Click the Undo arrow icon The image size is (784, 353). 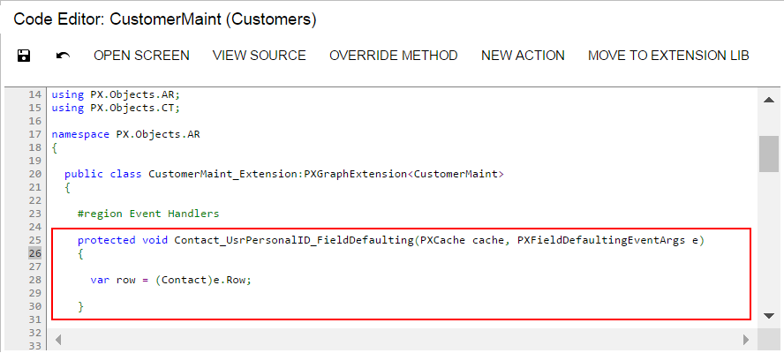pos(63,56)
